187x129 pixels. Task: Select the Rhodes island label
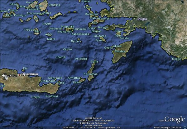pos(120,51)
